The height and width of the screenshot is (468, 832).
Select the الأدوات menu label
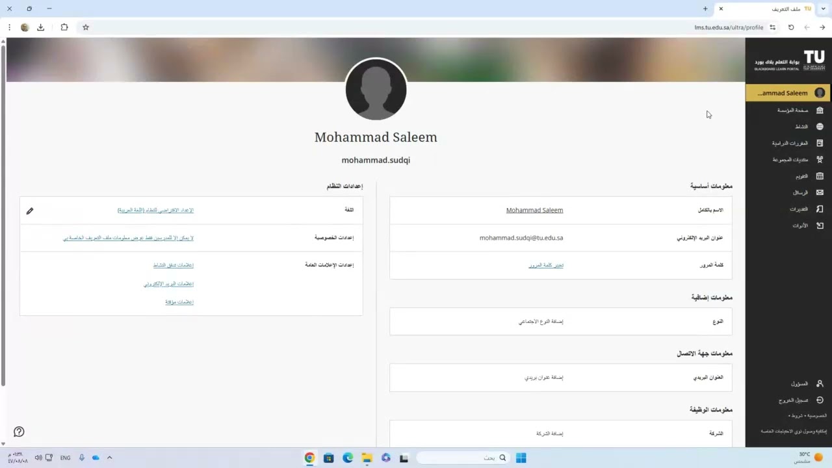(x=800, y=226)
